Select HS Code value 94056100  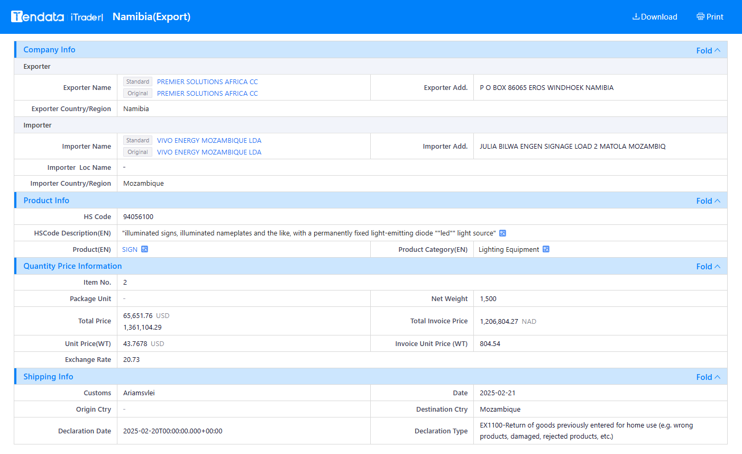coord(138,216)
